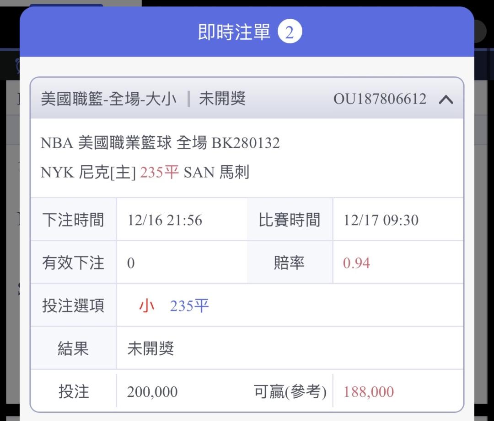Click the 未開獎 value in the 結果 row
Screen dimensions: 494x421
[x=150, y=349]
